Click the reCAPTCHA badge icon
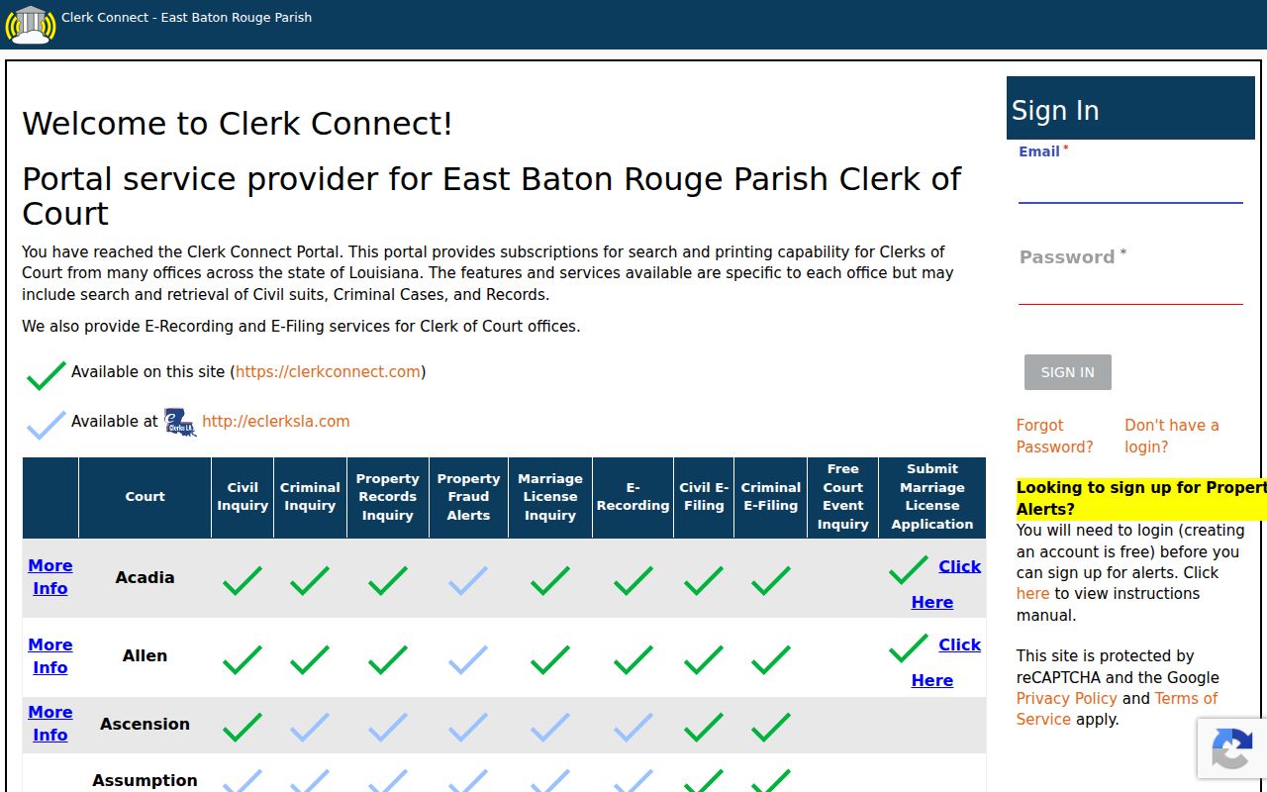This screenshot has height=792, width=1267. click(1232, 748)
